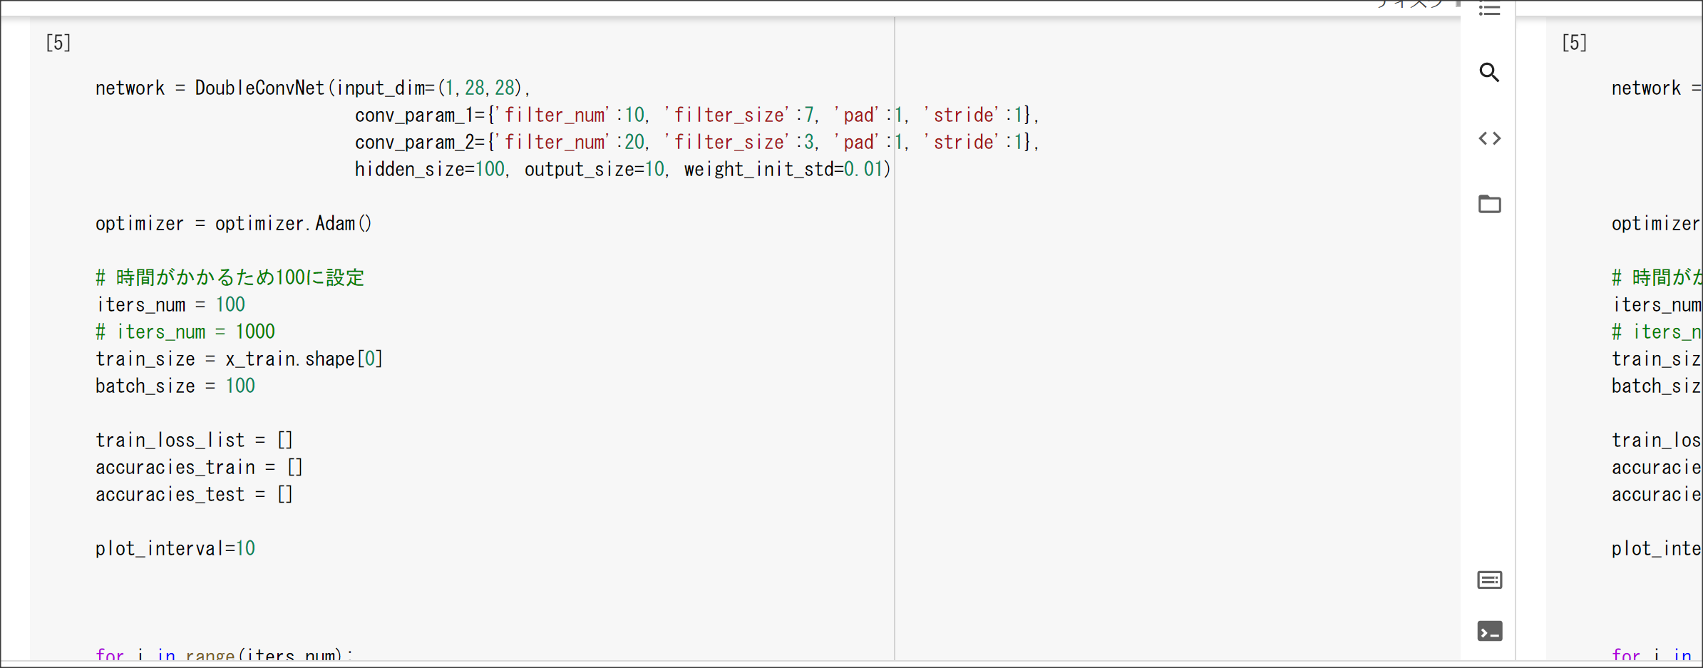The image size is (1703, 668).
Task: Open the terminal icon in sidebar
Action: point(1489,632)
